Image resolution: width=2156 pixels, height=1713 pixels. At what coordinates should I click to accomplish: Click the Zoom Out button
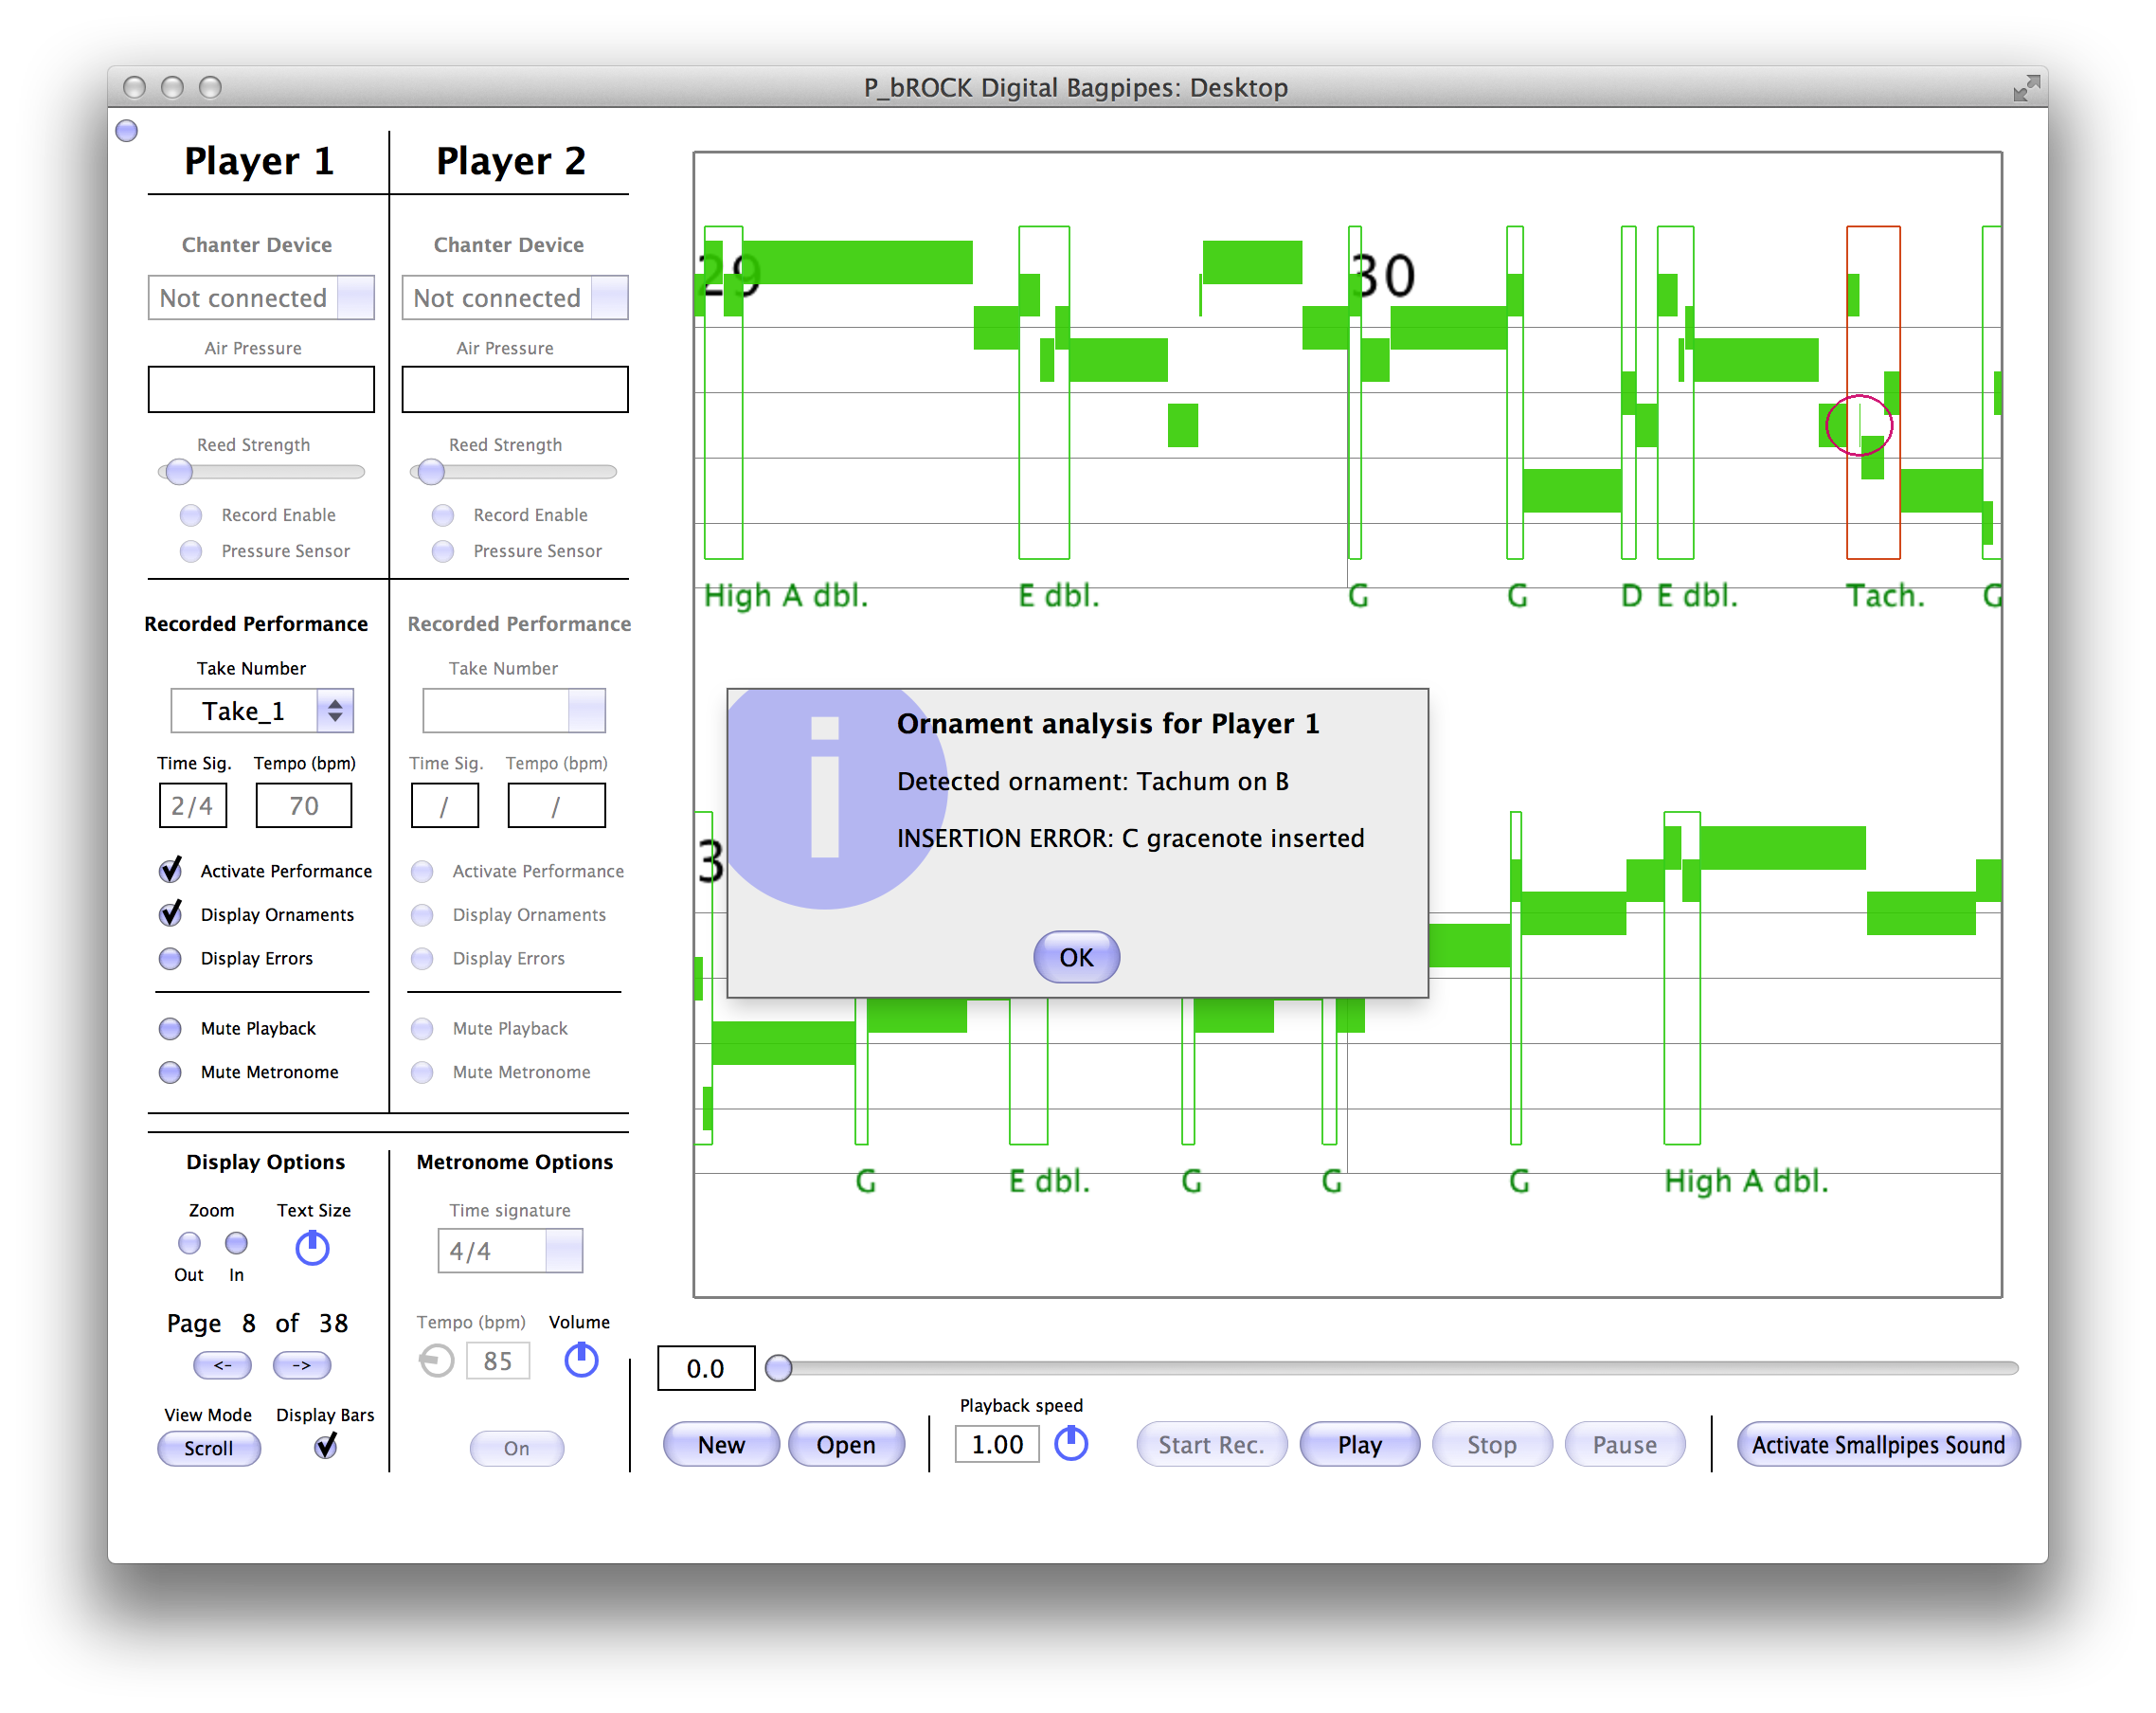click(x=189, y=1243)
